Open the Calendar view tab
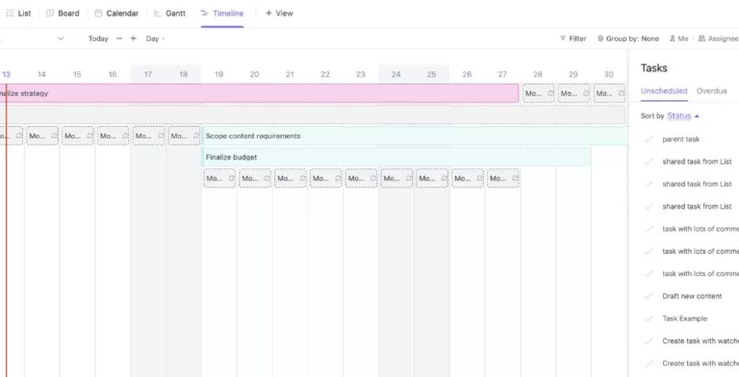The image size is (739, 377). (x=116, y=13)
